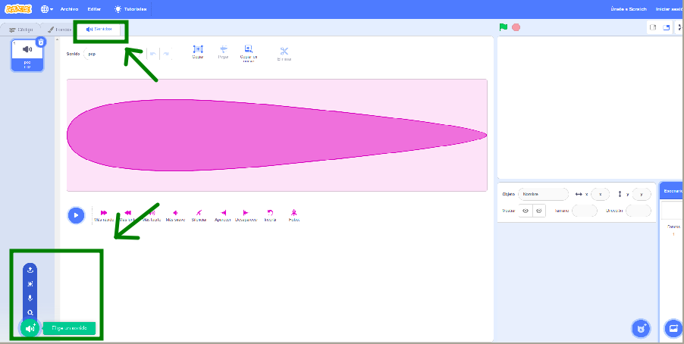The height and width of the screenshot is (344, 684).
Task: Click the pink sound waveform display
Action: [x=277, y=135]
